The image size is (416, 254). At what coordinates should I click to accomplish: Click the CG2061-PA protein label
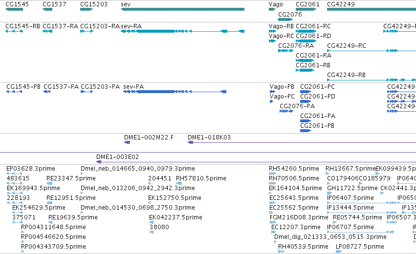(318, 116)
